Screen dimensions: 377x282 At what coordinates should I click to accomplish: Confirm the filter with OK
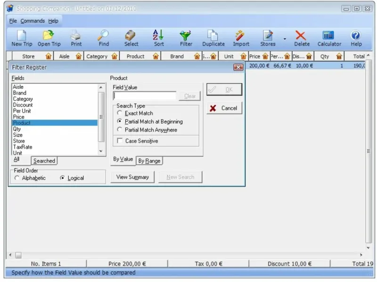pyautogui.click(x=224, y=89)
